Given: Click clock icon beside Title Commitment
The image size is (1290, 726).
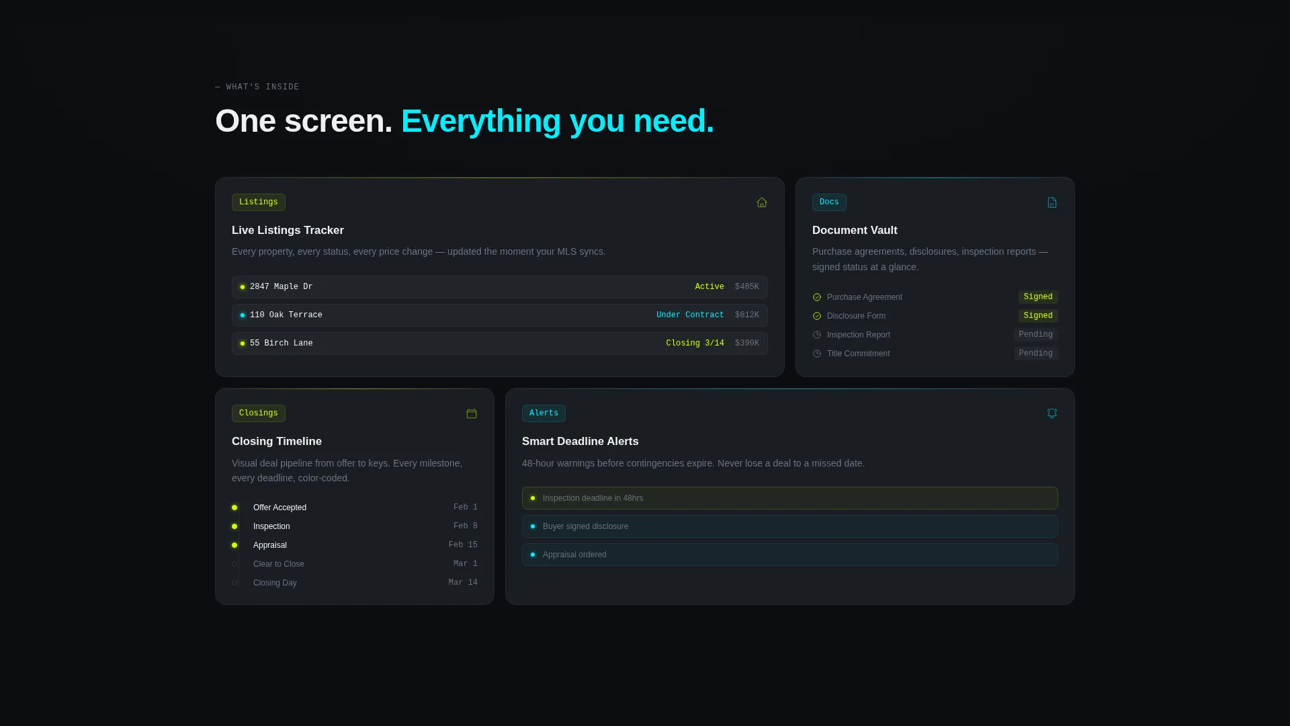Looking at the screenshot, I should pos(817,354).
